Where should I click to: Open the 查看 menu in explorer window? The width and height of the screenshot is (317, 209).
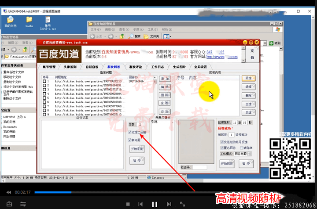tap(124, 29)
